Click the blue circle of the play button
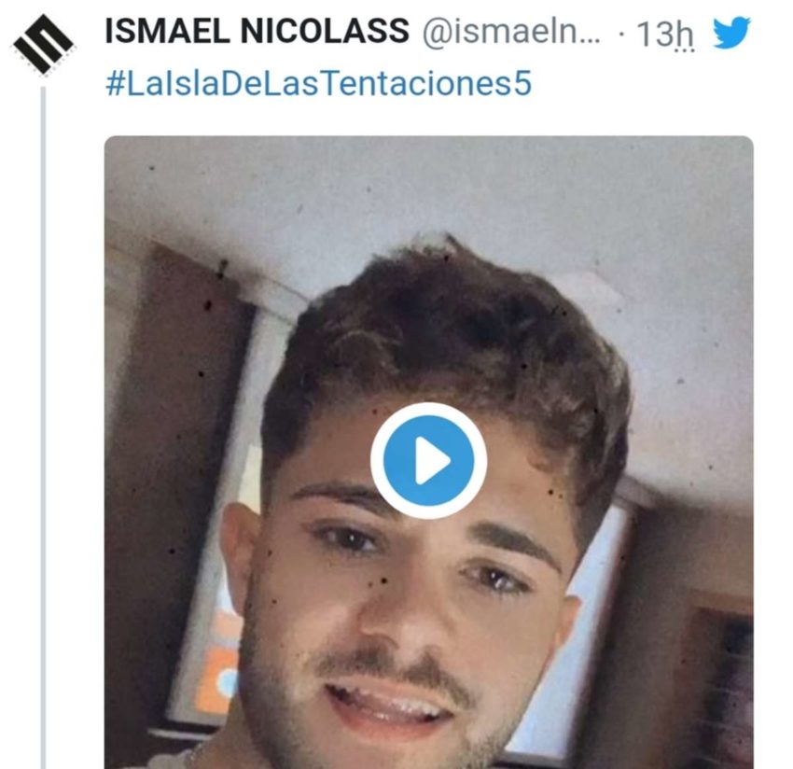This screenshot has height=769, width=793. (x=428, y=460)
